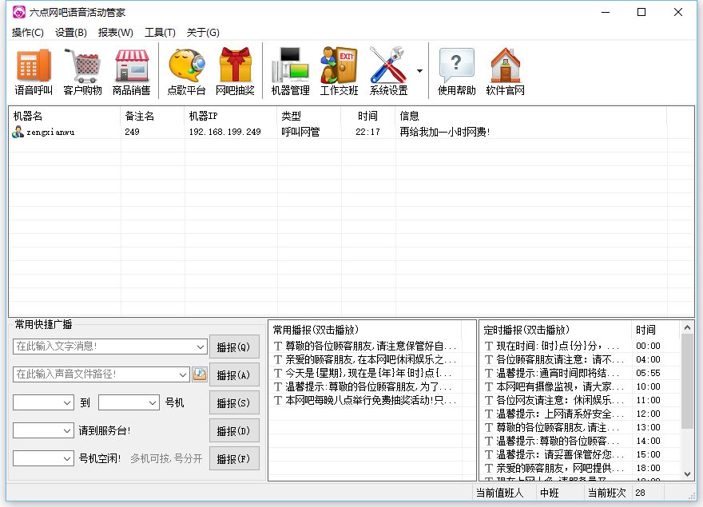The width and height of the screenshot is (703, 507).
Task: Open the 工作交班 shift handover tool
Action: [337, 69]
